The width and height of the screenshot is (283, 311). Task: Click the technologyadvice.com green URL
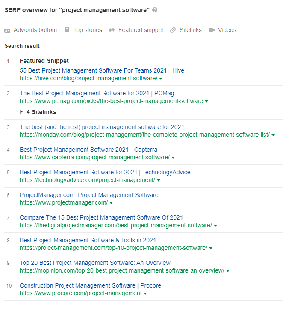pyautogui.click(x=87, y=180)
